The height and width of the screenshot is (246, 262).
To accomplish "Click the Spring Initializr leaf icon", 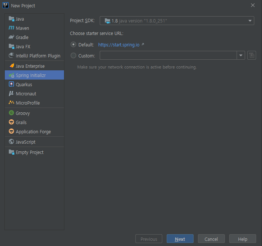I will 11,75.
